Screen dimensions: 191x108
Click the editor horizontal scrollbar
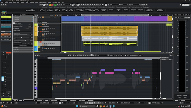coord(104,98)
